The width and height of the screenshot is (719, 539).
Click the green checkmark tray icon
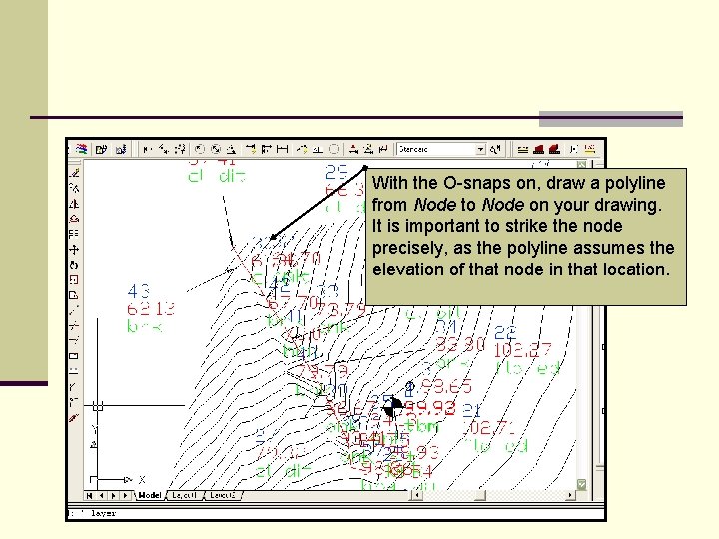pyautogui.click(x=581, y=484)
